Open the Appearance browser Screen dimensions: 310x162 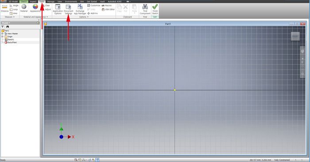[35, 8]
